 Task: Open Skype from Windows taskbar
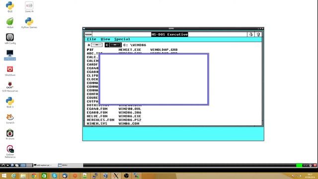[54, 176]
